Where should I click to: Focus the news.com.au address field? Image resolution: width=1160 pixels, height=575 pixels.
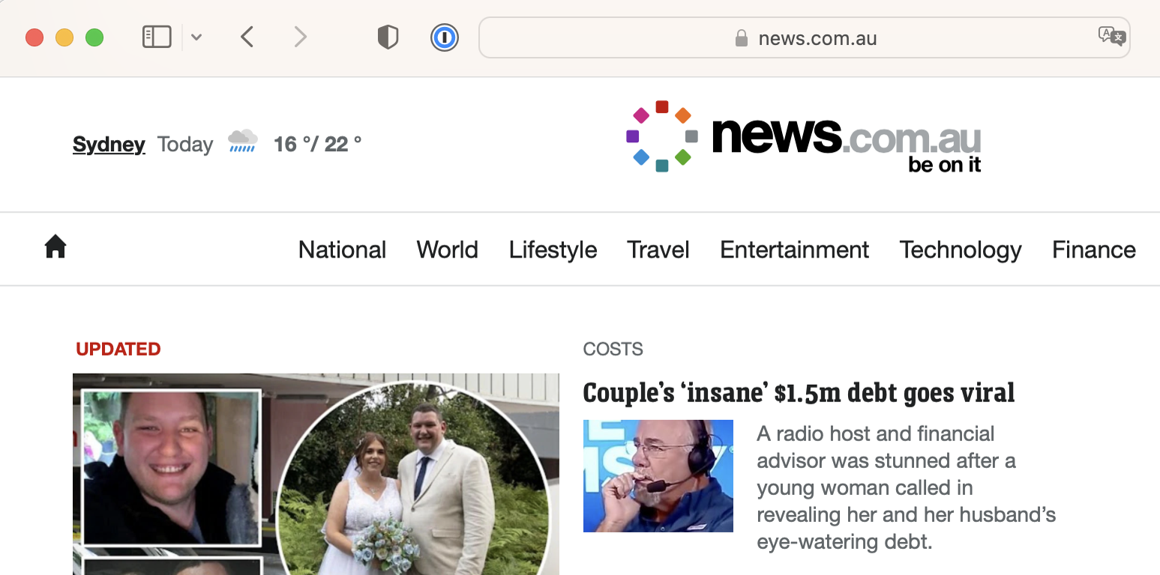point(805,37)
